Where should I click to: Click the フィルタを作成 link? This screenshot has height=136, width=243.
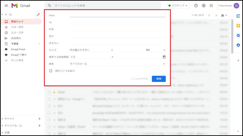(x=139, y=79)
